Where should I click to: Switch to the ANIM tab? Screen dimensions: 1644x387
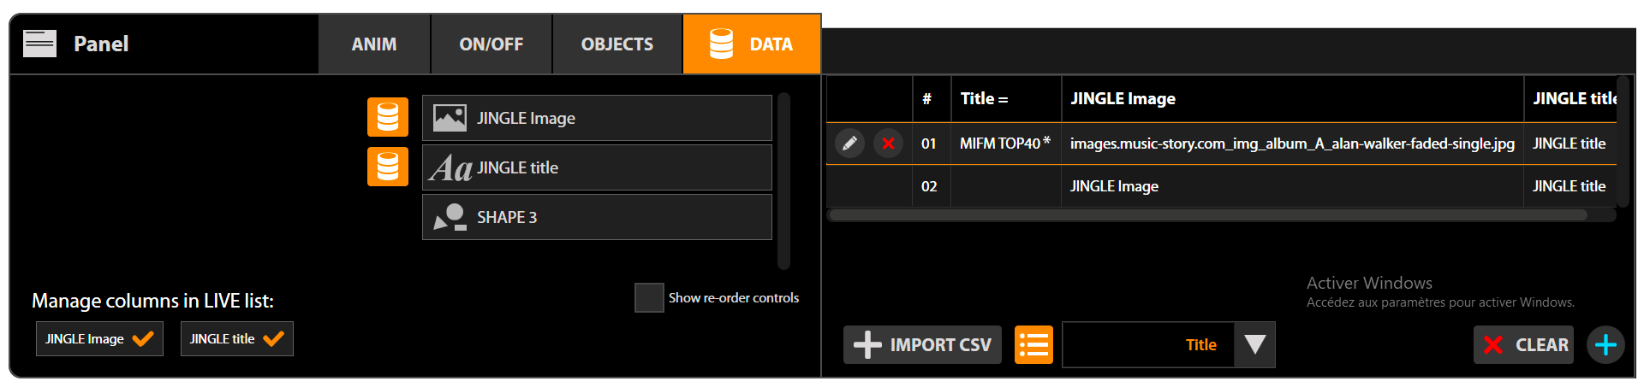pos(374,44)
